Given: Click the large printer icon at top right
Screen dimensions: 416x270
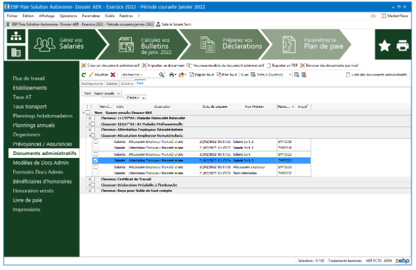Looking at the screenshot, I should (x=402, y=46).
